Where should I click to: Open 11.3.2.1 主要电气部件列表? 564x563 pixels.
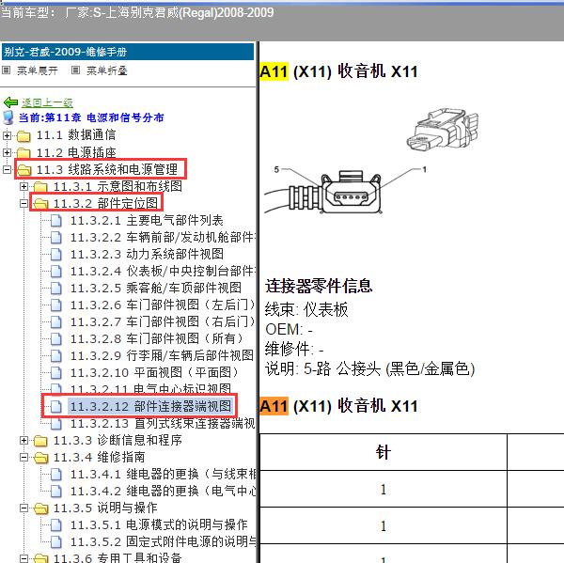tap(147, 220)
